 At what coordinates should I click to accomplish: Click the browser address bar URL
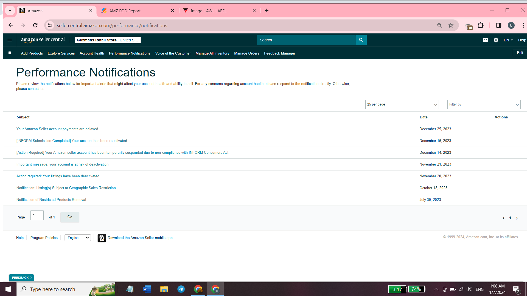coord(112,25)
